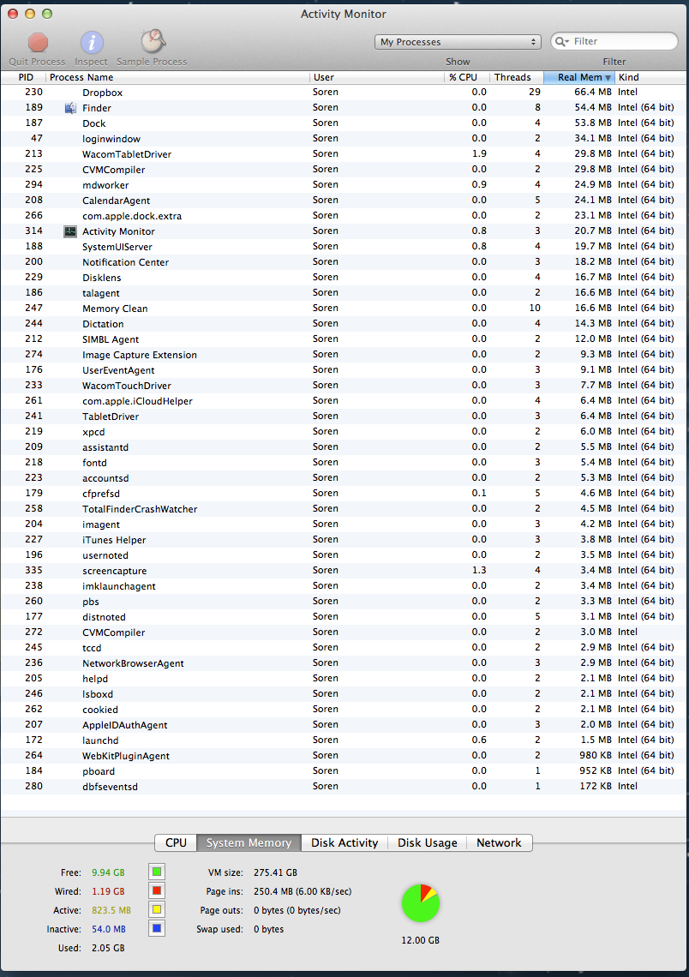Select the NetworkBrowserAgent process
This screenshot has height=977, width=689.
[x=344, y=663]
